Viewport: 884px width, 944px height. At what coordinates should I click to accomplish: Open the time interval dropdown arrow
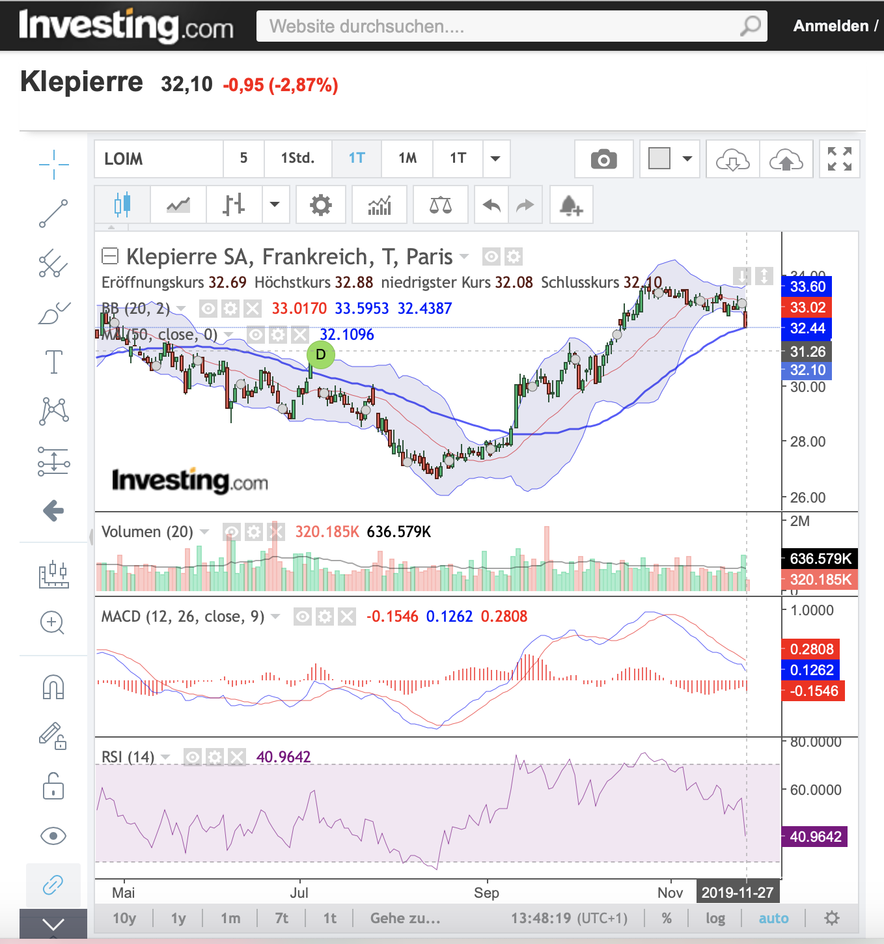[x=495, y=159]
